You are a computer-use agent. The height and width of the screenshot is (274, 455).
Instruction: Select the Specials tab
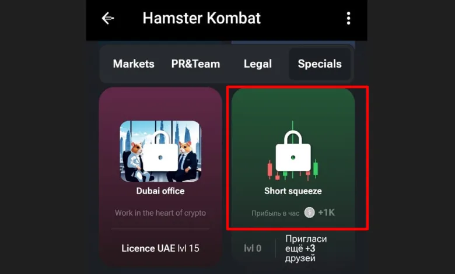click(x=320, y=64)
